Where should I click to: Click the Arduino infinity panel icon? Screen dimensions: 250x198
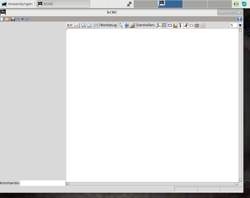pyautogui.click(x=244, y=4)
